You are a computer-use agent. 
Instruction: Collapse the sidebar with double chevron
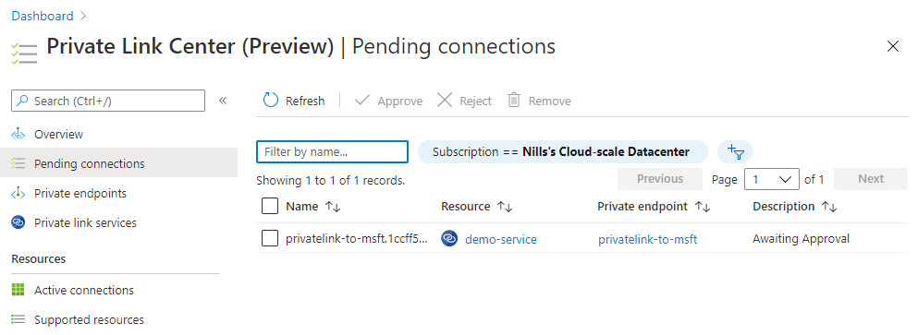pos(223,101)
